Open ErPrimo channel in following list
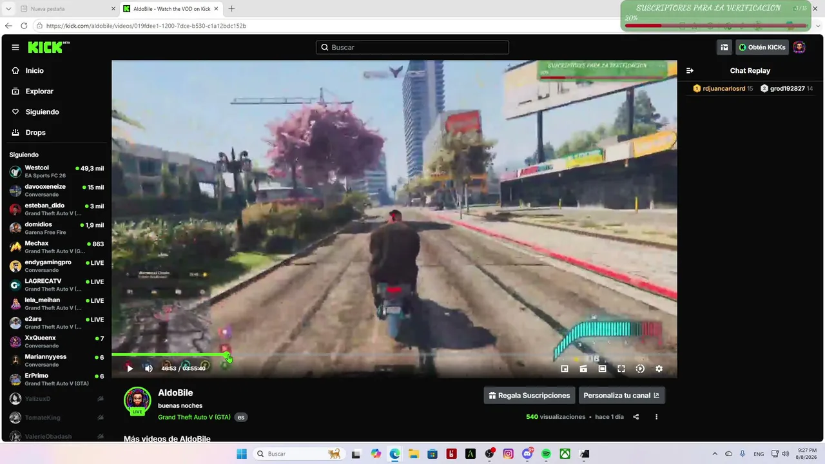The width and height of the screenshot is (825, 464). tap(57, 379)
